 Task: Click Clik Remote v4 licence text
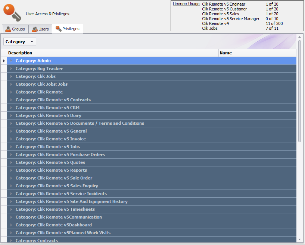point(215,23)
